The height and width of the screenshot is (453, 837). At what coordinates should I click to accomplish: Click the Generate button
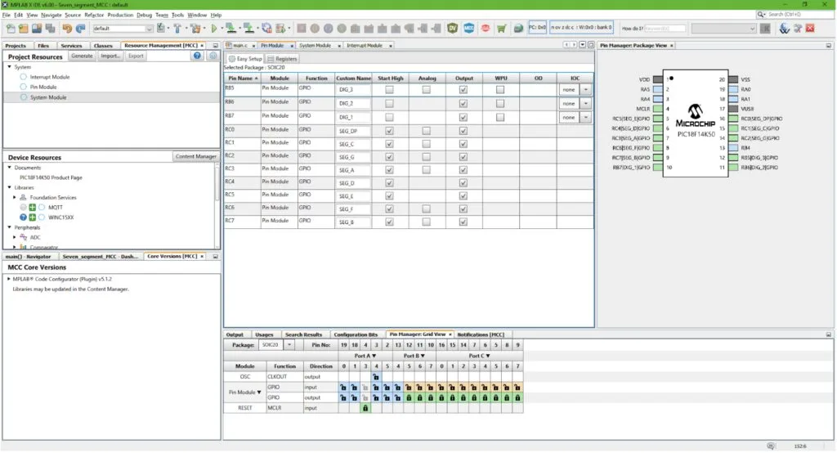(82, 56)
